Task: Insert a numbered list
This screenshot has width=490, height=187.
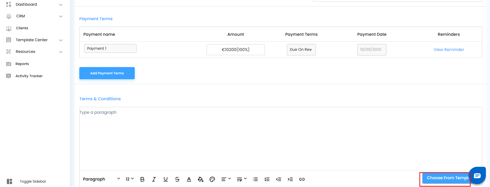Action: pos(267,179)
